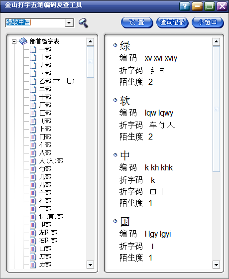
Task: Click the document icon beside 刂部
Action: coord(33,121)
